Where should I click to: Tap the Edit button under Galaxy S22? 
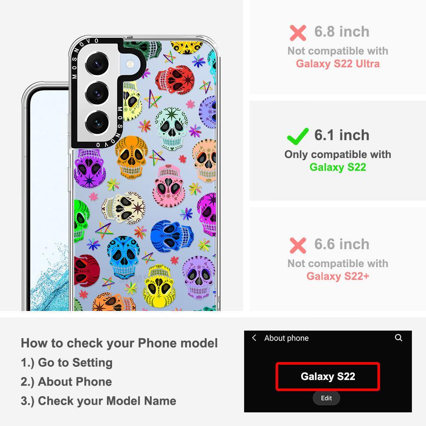[x=326, y=398]
